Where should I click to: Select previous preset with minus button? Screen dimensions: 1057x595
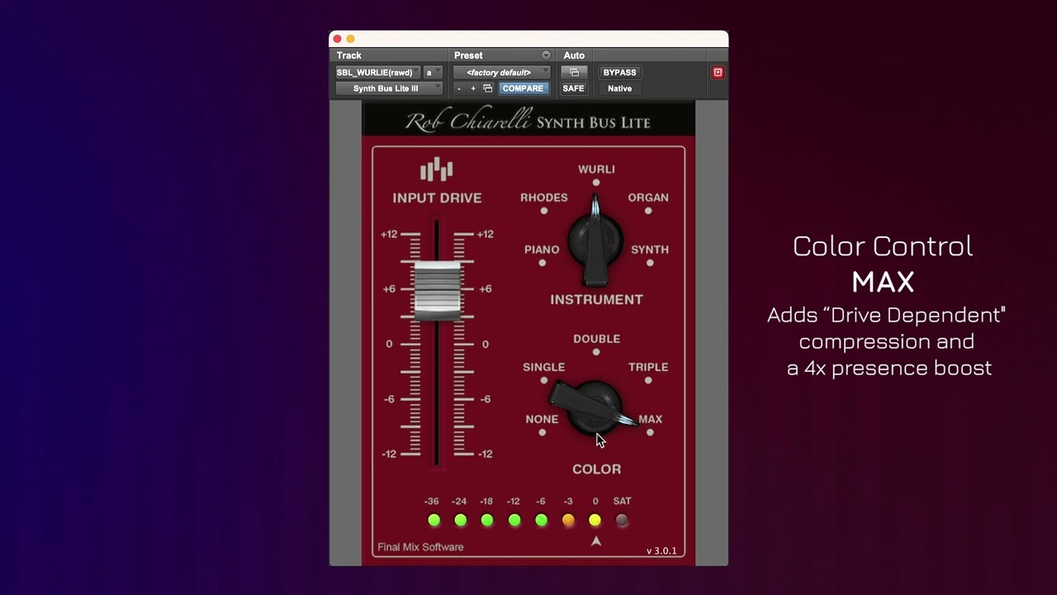(459, 88)
